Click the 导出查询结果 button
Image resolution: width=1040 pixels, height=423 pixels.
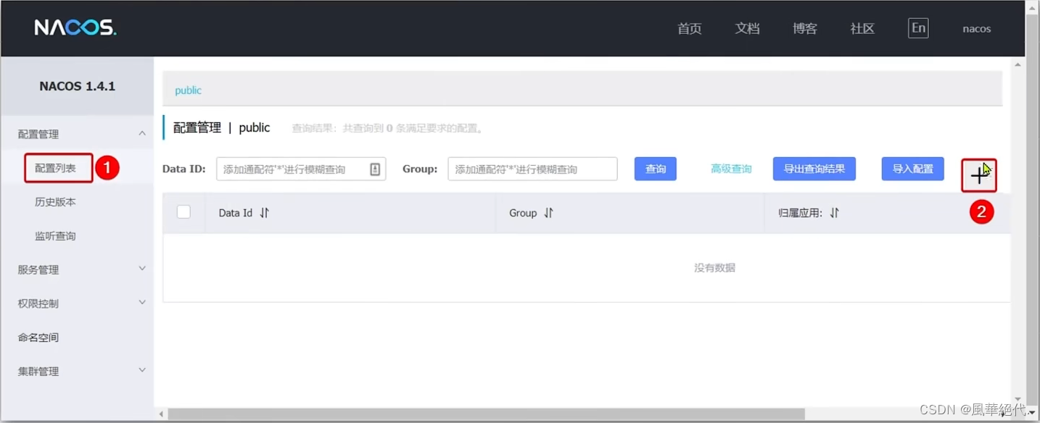[x=814, y=169]
